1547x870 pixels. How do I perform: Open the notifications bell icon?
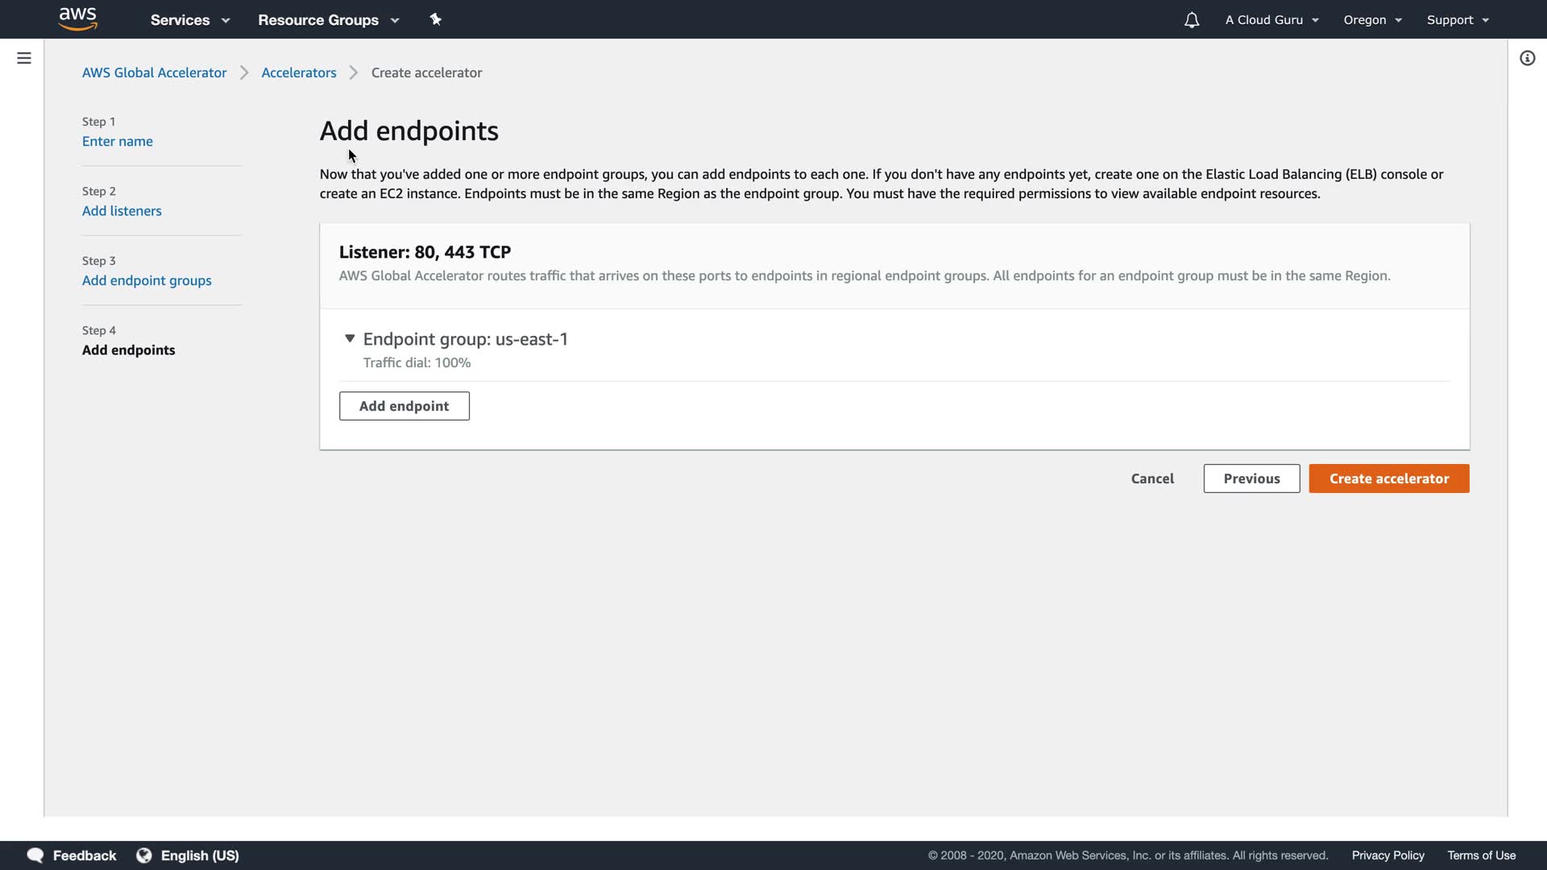pos(1192,20)
